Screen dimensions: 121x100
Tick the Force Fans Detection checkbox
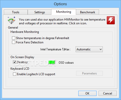point(13,42)
